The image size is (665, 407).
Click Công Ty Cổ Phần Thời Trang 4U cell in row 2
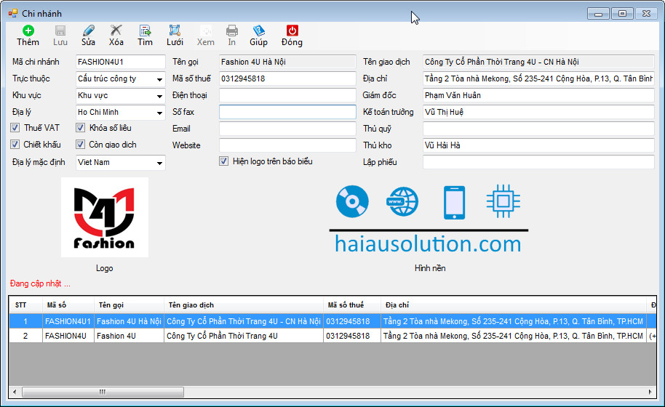click(244, 336)
